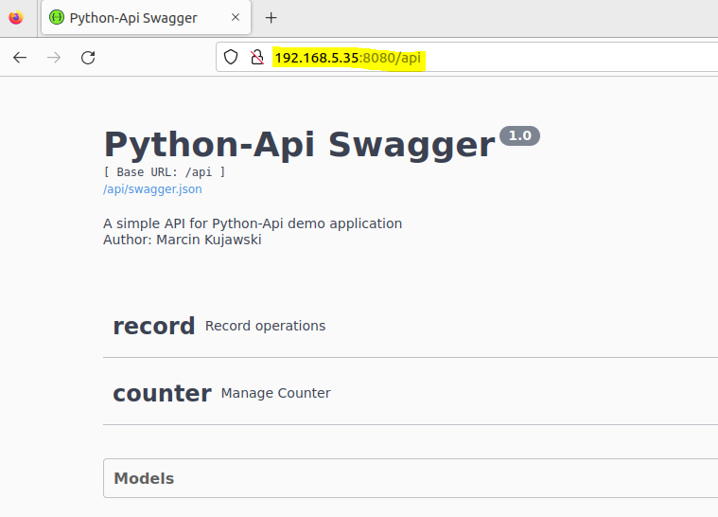Expand the counter section

point(162,393)
